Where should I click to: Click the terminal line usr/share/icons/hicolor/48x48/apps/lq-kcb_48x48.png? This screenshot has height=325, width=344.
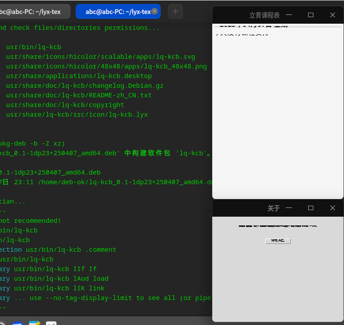coord(106,66)
